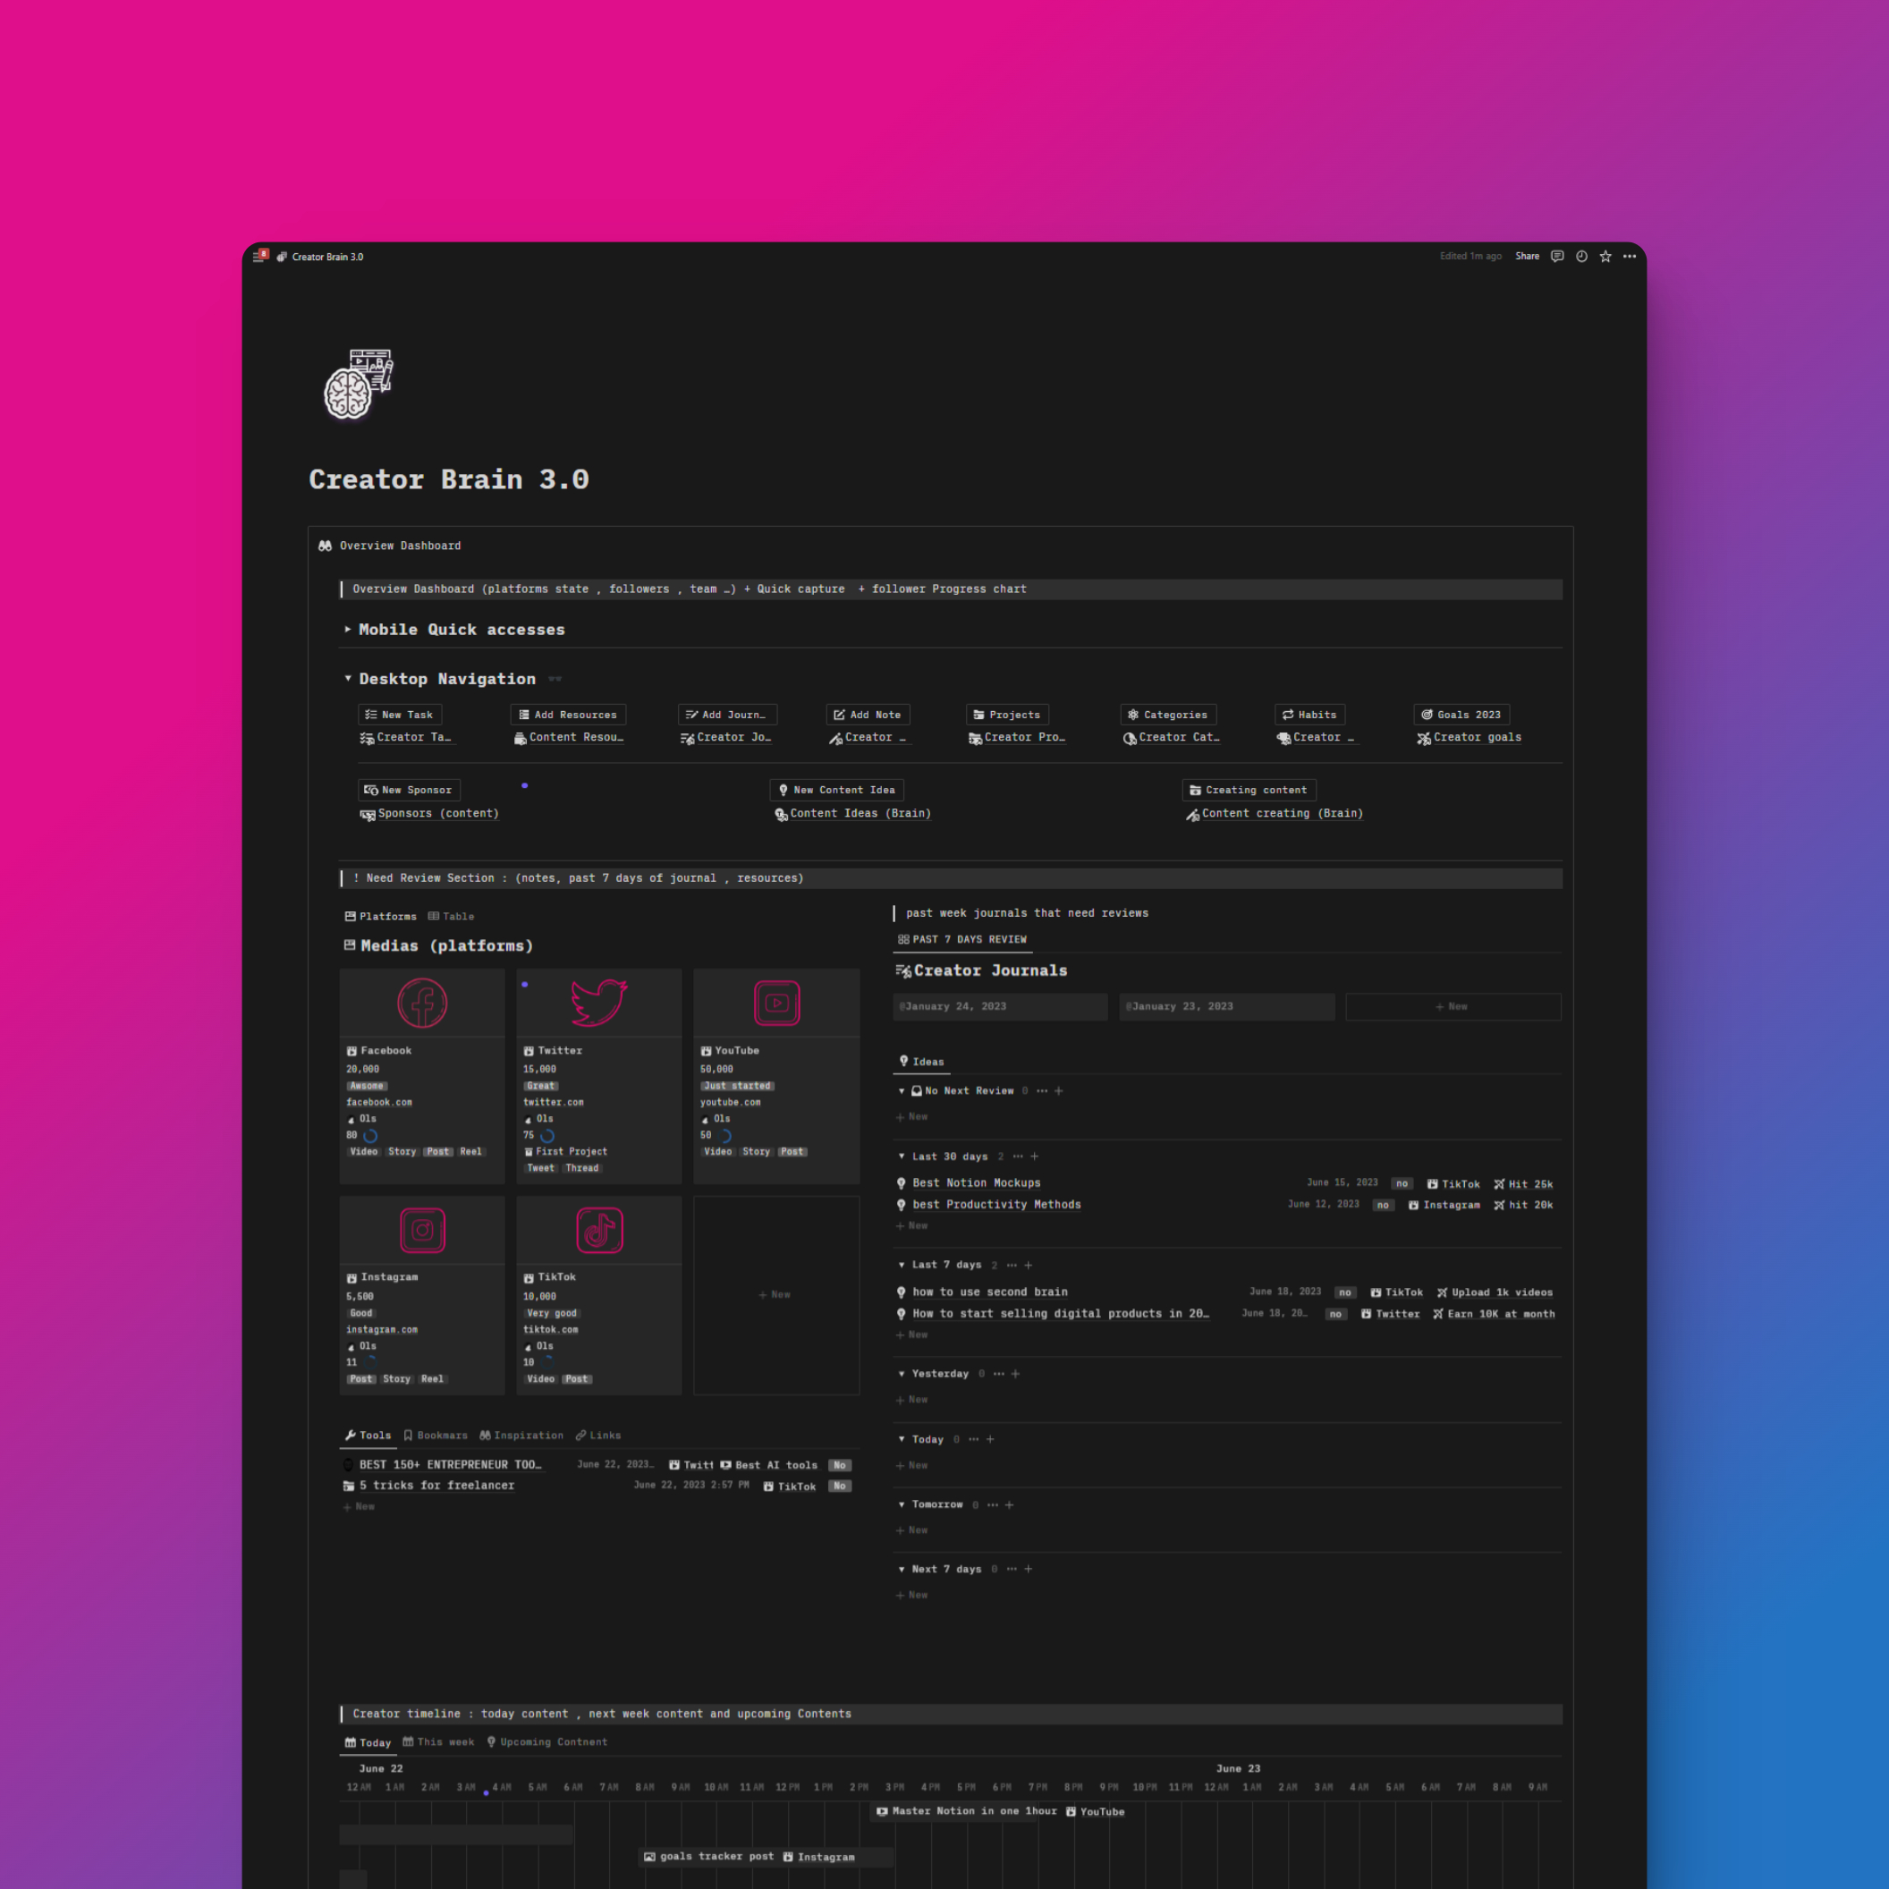Open options dots for No Next Review group
Viewport: 1889px width, 1889px height.
click(1042, 1091)
